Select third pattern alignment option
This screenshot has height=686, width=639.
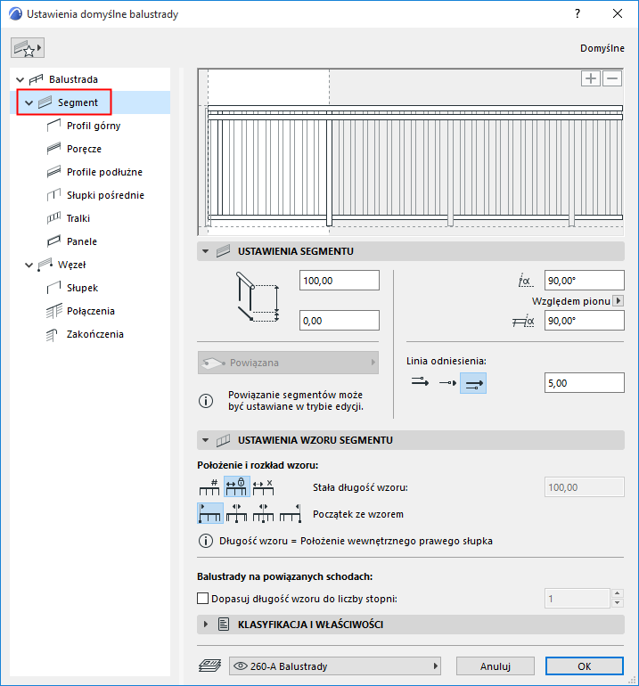264,513
